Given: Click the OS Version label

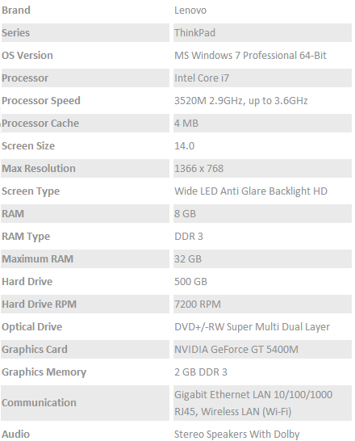Looking at the screenshot, I should tap(27, 56).
